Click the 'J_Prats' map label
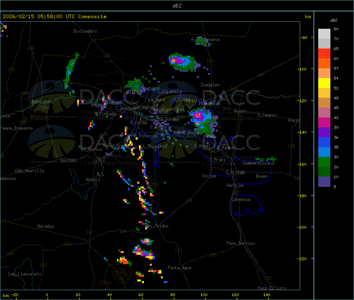The image size is (354, 300). (218, 160)
